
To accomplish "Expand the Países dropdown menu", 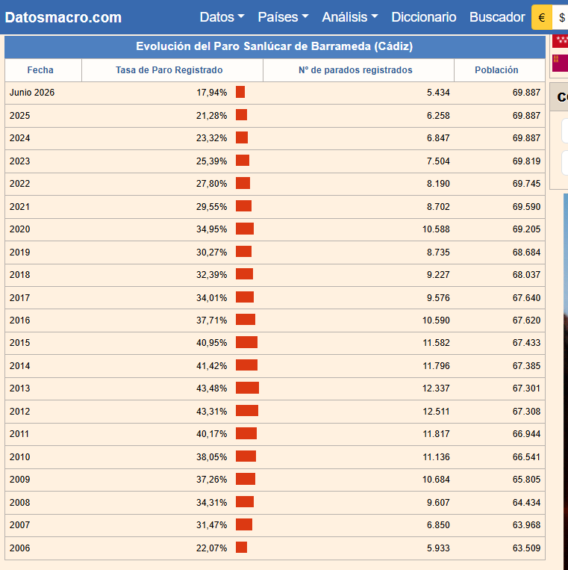I will (x=283, y=17).
